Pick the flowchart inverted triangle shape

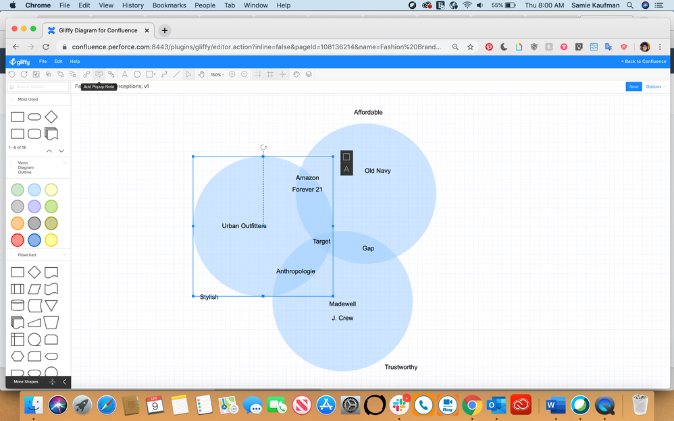(x=51, y=306)
